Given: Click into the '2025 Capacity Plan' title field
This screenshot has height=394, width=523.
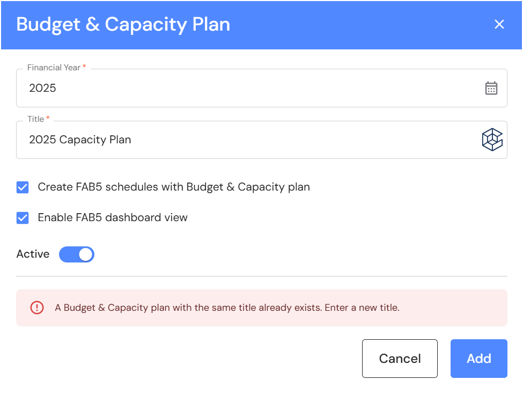Looking at the screenshot, I should [x=247, y=140].
